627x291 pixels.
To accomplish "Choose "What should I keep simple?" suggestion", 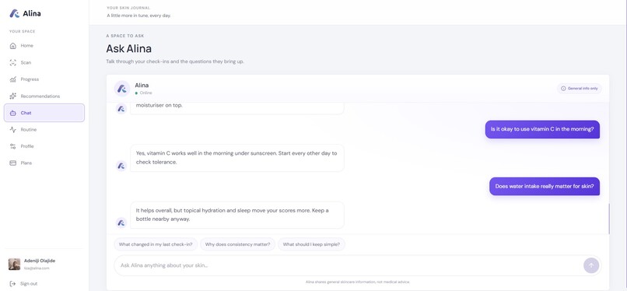I will pos(311,244).
